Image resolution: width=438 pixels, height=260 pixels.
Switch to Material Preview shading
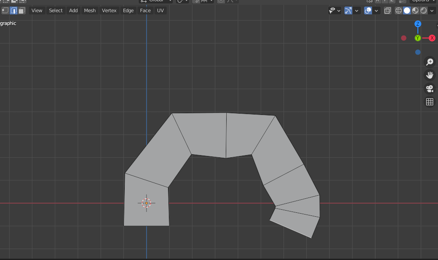[x=415, y=10]
